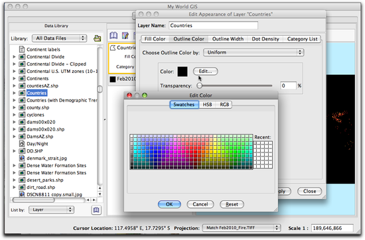Switch to the Outline Color tab
Screen dimensions: 365x240
[x=188, y=39]
